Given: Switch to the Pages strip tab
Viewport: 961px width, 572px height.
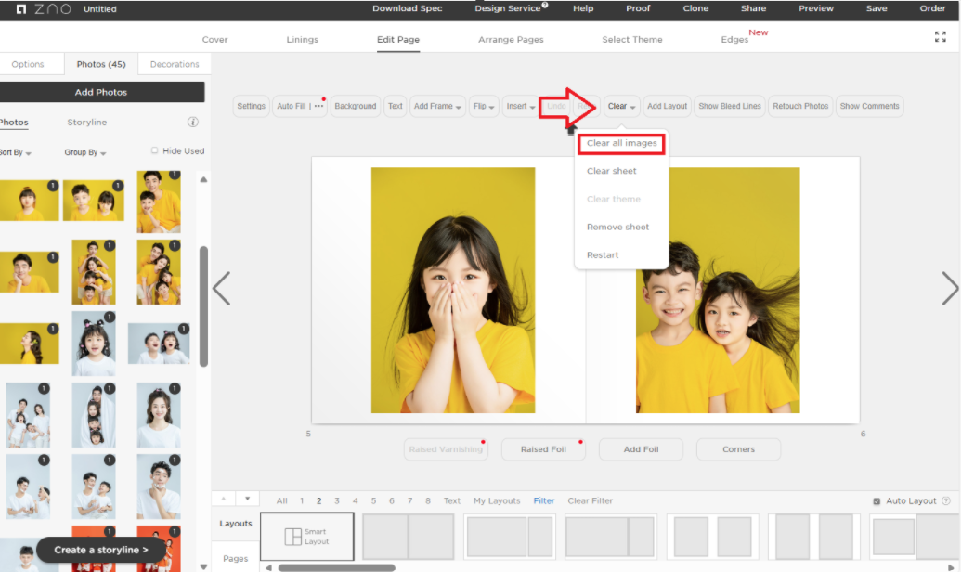Looking at the screenshot, I should click(x=235, y=558).
